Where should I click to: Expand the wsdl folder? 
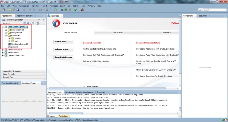click(9, 41)
